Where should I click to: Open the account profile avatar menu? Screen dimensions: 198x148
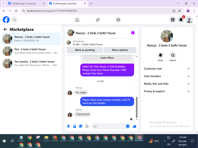189,20
